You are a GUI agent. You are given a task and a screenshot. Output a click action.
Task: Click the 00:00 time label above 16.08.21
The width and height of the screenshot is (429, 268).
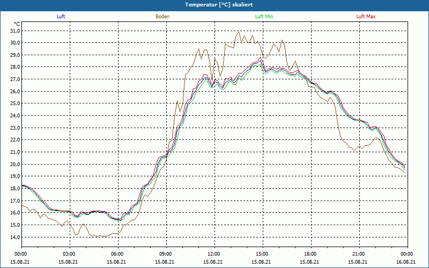pos(408,254)
